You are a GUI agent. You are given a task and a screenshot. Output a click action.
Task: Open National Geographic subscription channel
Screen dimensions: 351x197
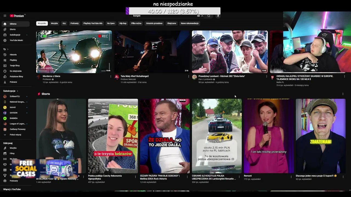(x=15, y=102)
